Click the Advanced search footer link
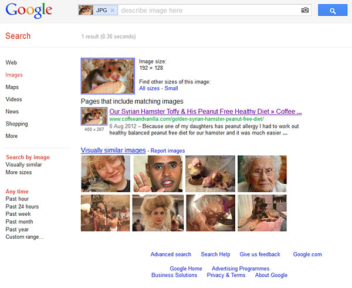The width and height of the screenshot is (352, 288). [x=171, y=255]
